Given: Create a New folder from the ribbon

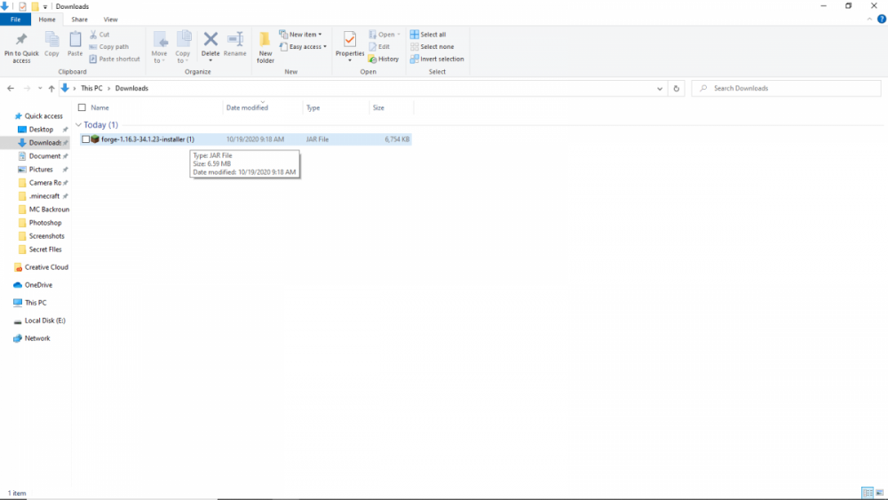Looking at the screenshot, I should [x=266, y=45].
